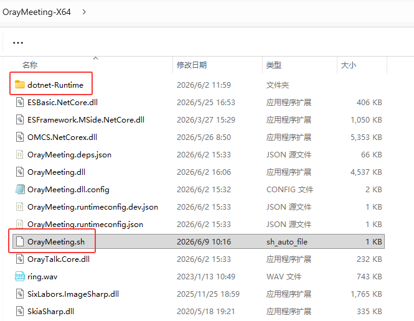Click the date 2023/1/13 10:49
This screenshot has width=414, height=321.
pyautogui.click(x=206, y=276)
